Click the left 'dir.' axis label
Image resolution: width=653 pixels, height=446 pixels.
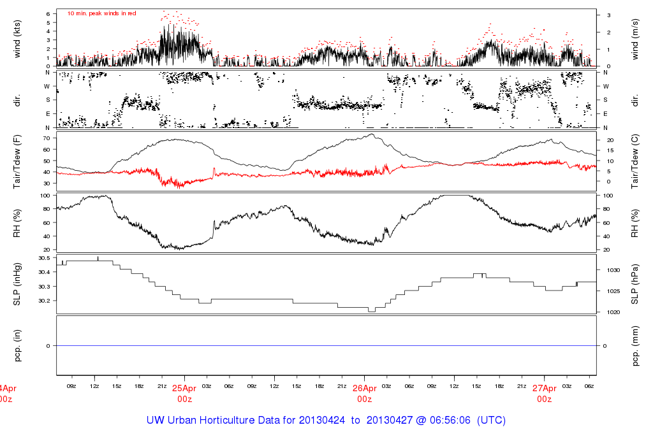pyautogui.click(x=17, y=100)
